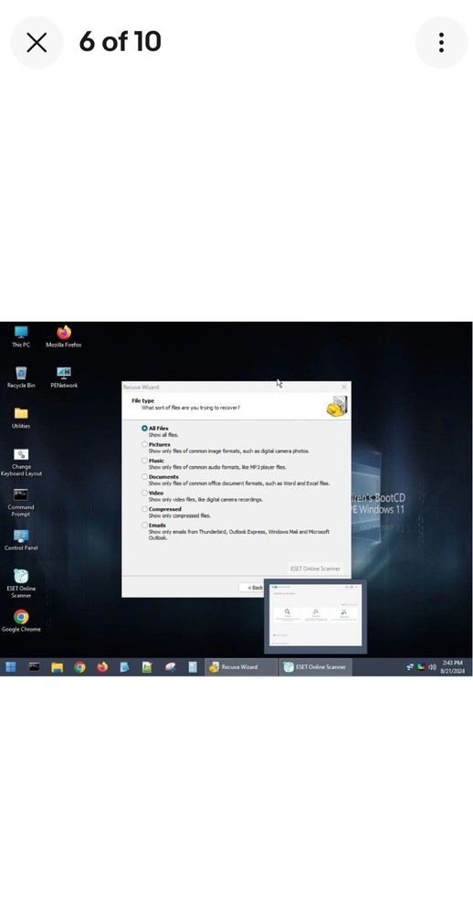Choose the Music radio button
Viewport: 473px width, 914px height.
[144, 461]
